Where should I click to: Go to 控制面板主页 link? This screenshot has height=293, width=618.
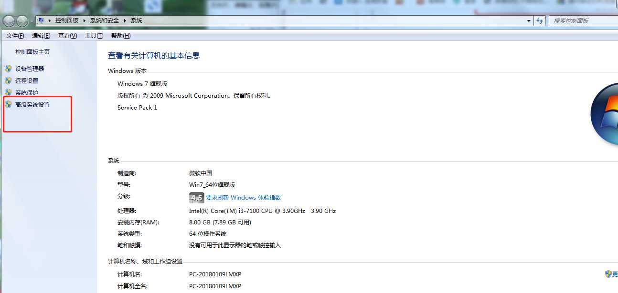click(32, 52)
